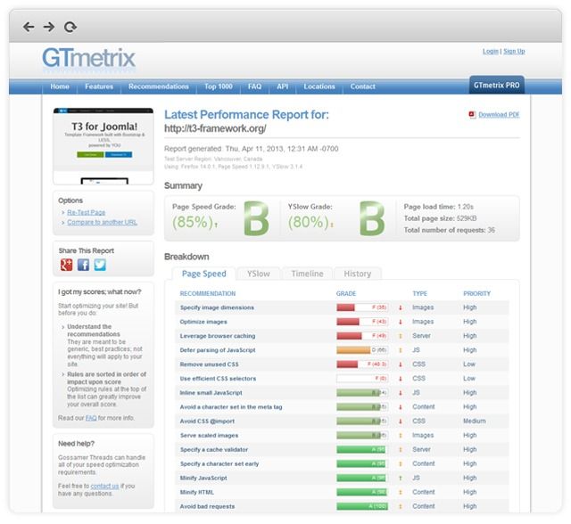The height and width of the screenshot is (524, 571).
Task: Open the FAQ link in sidebar text
Action: [91, 418]
